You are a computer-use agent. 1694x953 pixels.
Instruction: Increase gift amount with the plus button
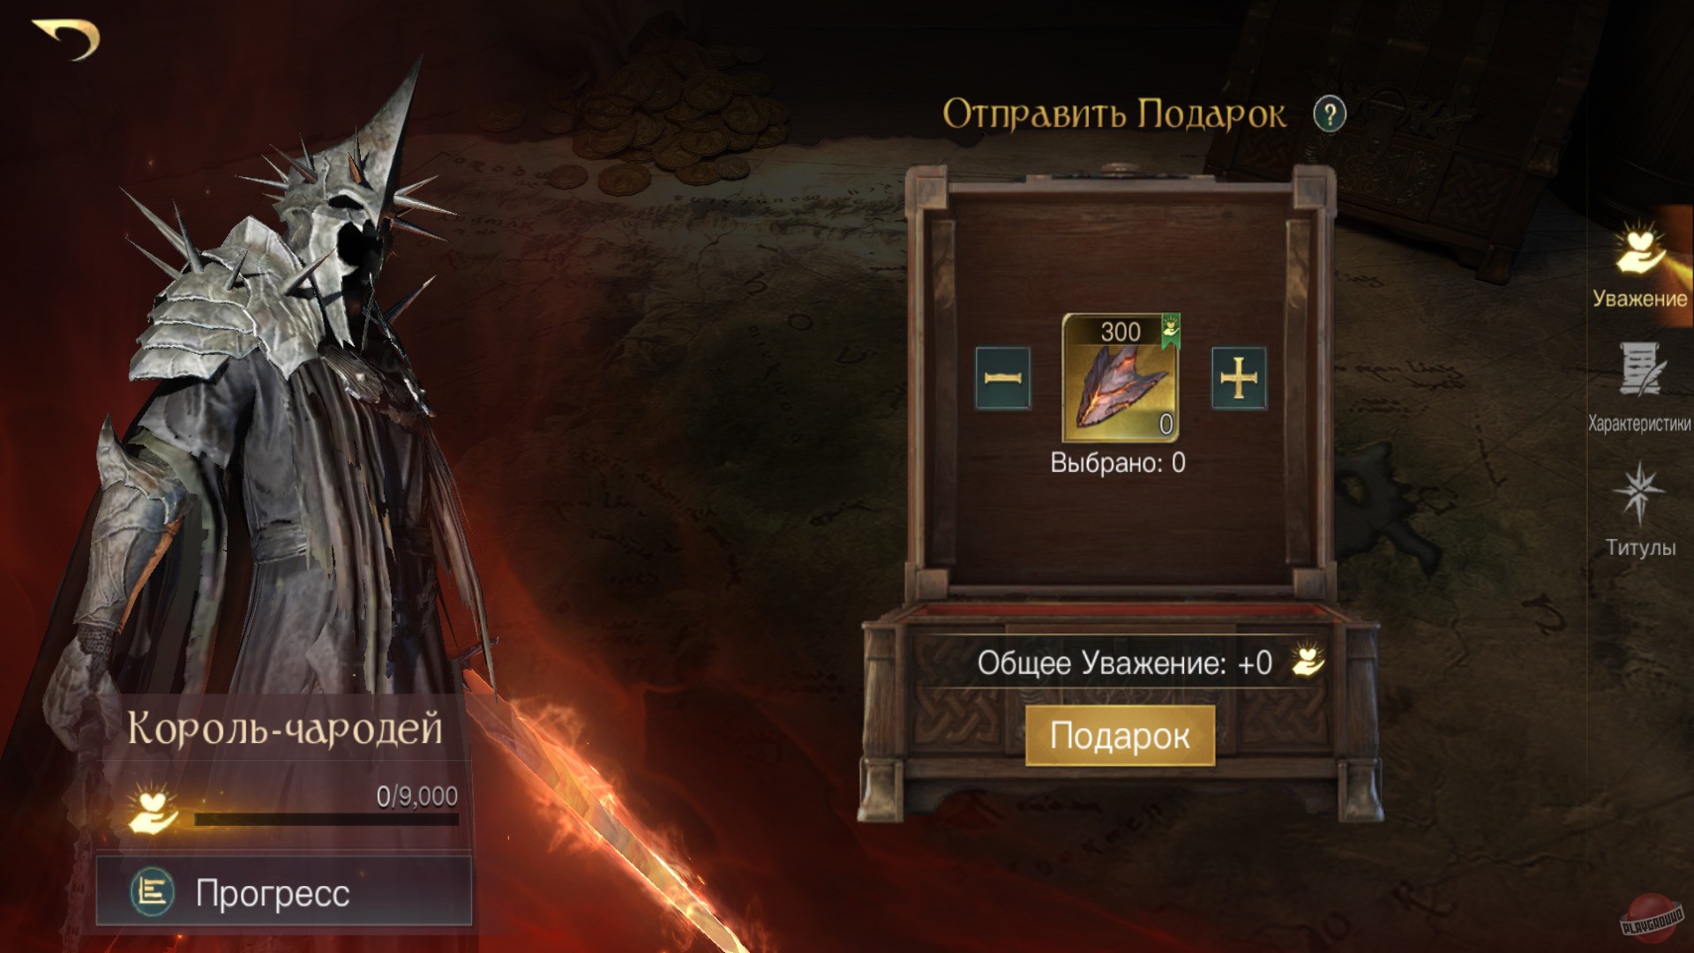point(1239,379)
